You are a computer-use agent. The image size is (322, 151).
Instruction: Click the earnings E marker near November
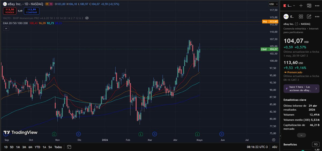tap(54, 134)
